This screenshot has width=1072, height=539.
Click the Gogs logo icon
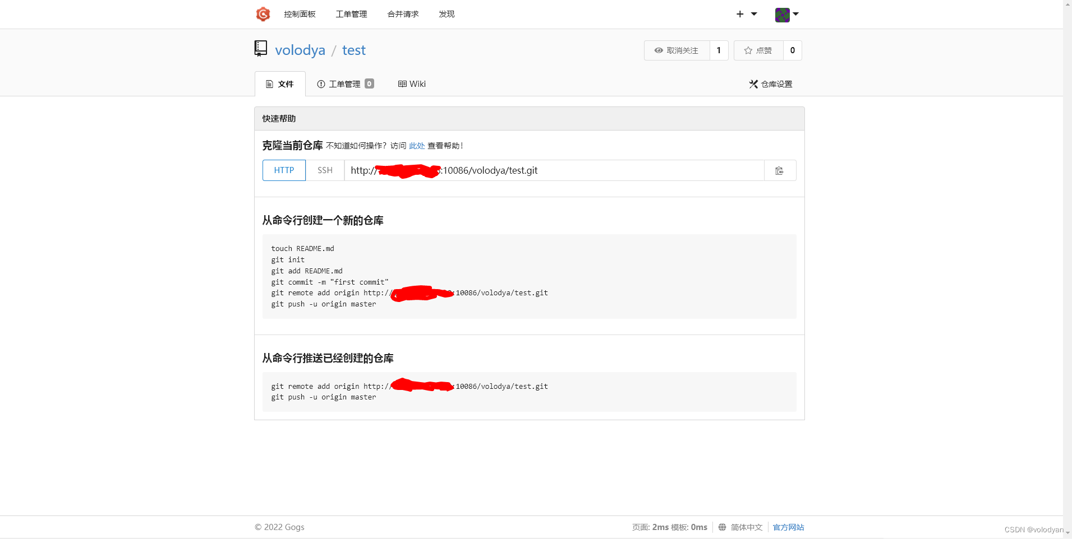pyautogui.click(x=263, y=14)
